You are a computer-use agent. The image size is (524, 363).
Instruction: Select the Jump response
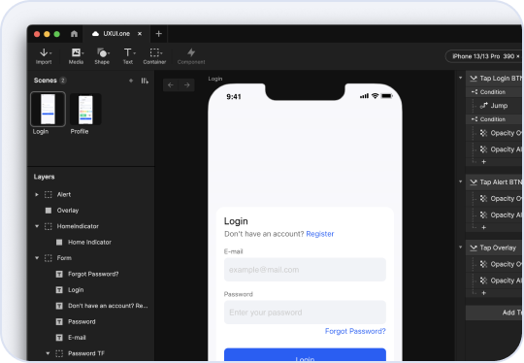(x=495, y=106)
